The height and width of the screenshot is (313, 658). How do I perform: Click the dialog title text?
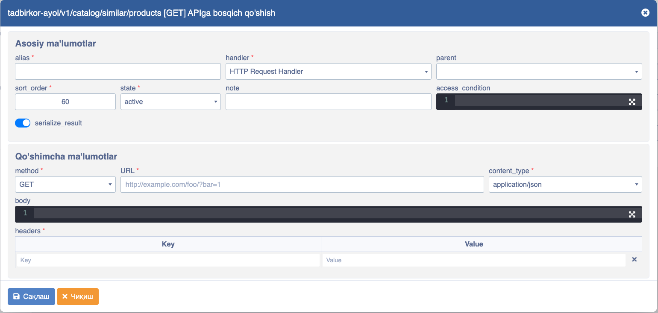(x=141, y=13)
